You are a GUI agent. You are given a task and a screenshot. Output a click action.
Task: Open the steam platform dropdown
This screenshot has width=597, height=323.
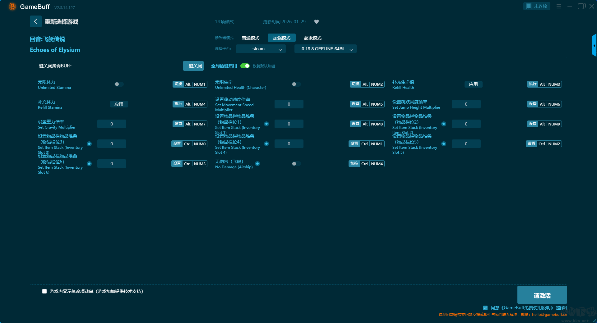[261, 49]
